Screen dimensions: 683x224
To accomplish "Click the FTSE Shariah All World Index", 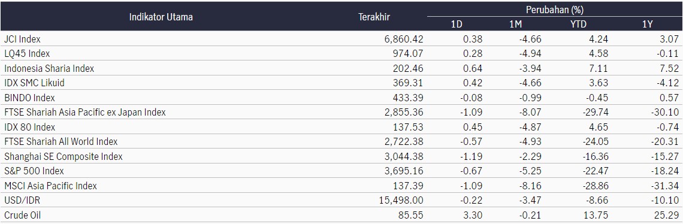I will (x=61, y=141).
